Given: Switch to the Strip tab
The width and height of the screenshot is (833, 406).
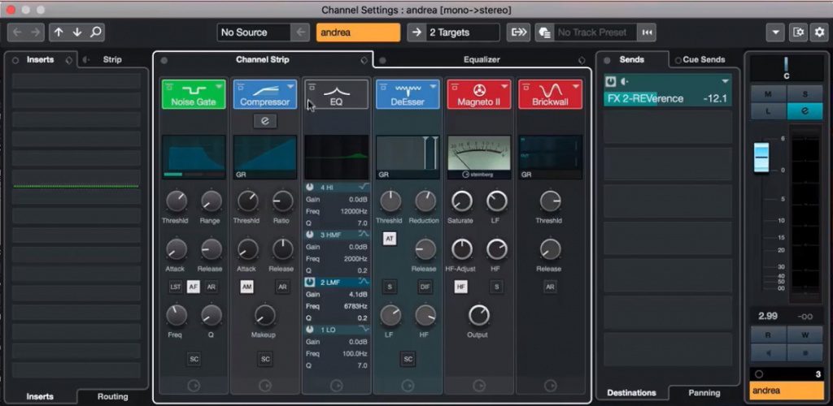Looking at the screenshot, I should [112, 59].
